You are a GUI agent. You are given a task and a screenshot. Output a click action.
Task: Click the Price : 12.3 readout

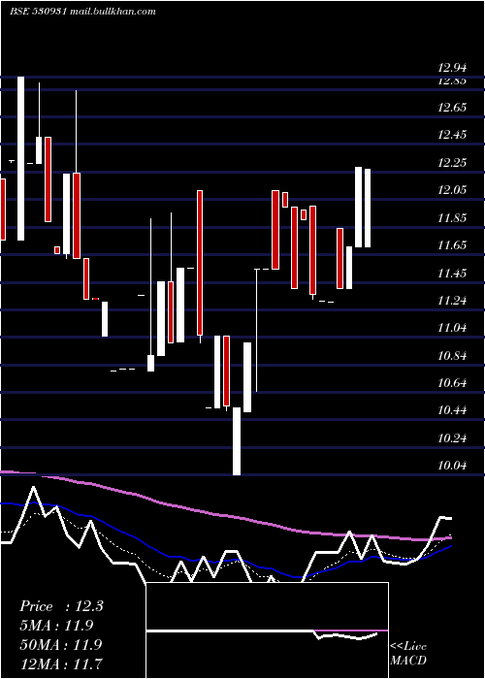coord(61,606)
